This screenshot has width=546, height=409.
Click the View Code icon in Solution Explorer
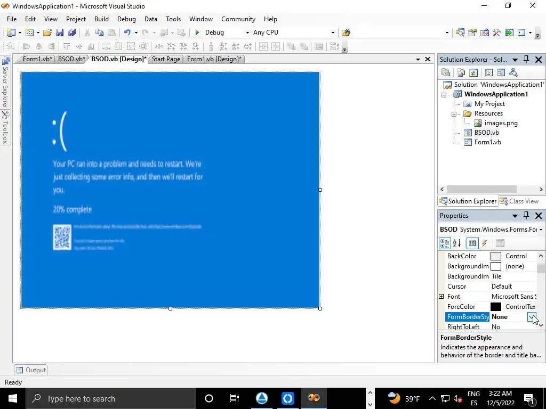(x=488, y=72)
